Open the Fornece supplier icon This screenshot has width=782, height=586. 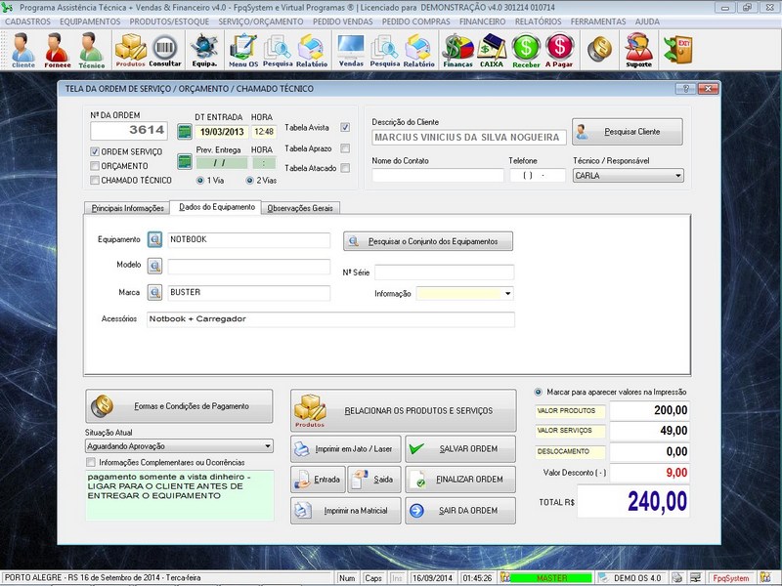pyautogui.click(x=57, y=50)
